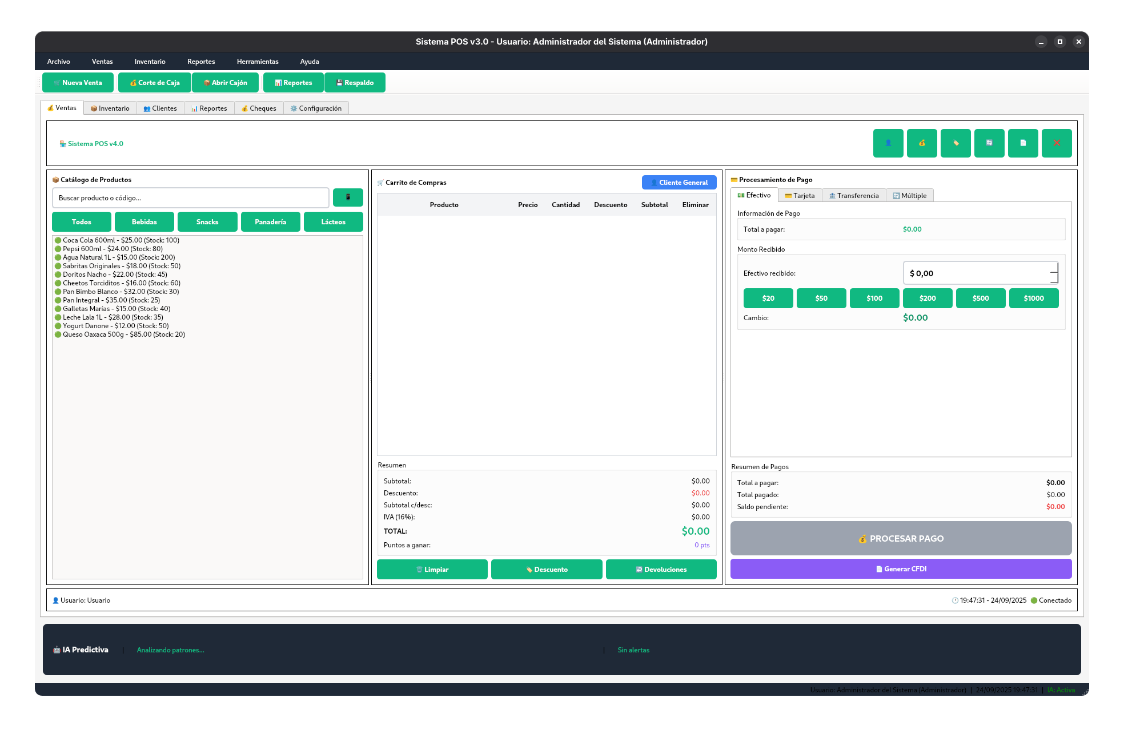Filter catalog by Lácteos category
The height and width of the screenshot is (734, 1124).
click(333, 222)
